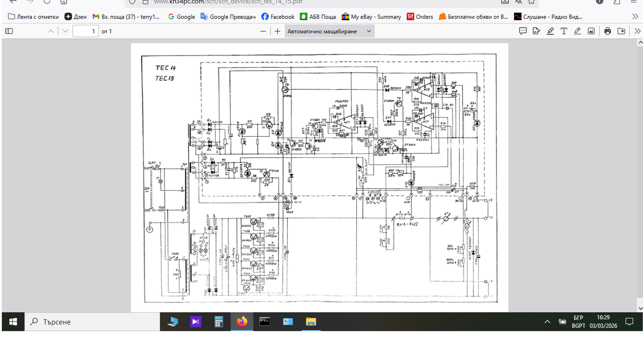Click the page number field
Viewport: 643px width, 361px height.
[86, 31]
